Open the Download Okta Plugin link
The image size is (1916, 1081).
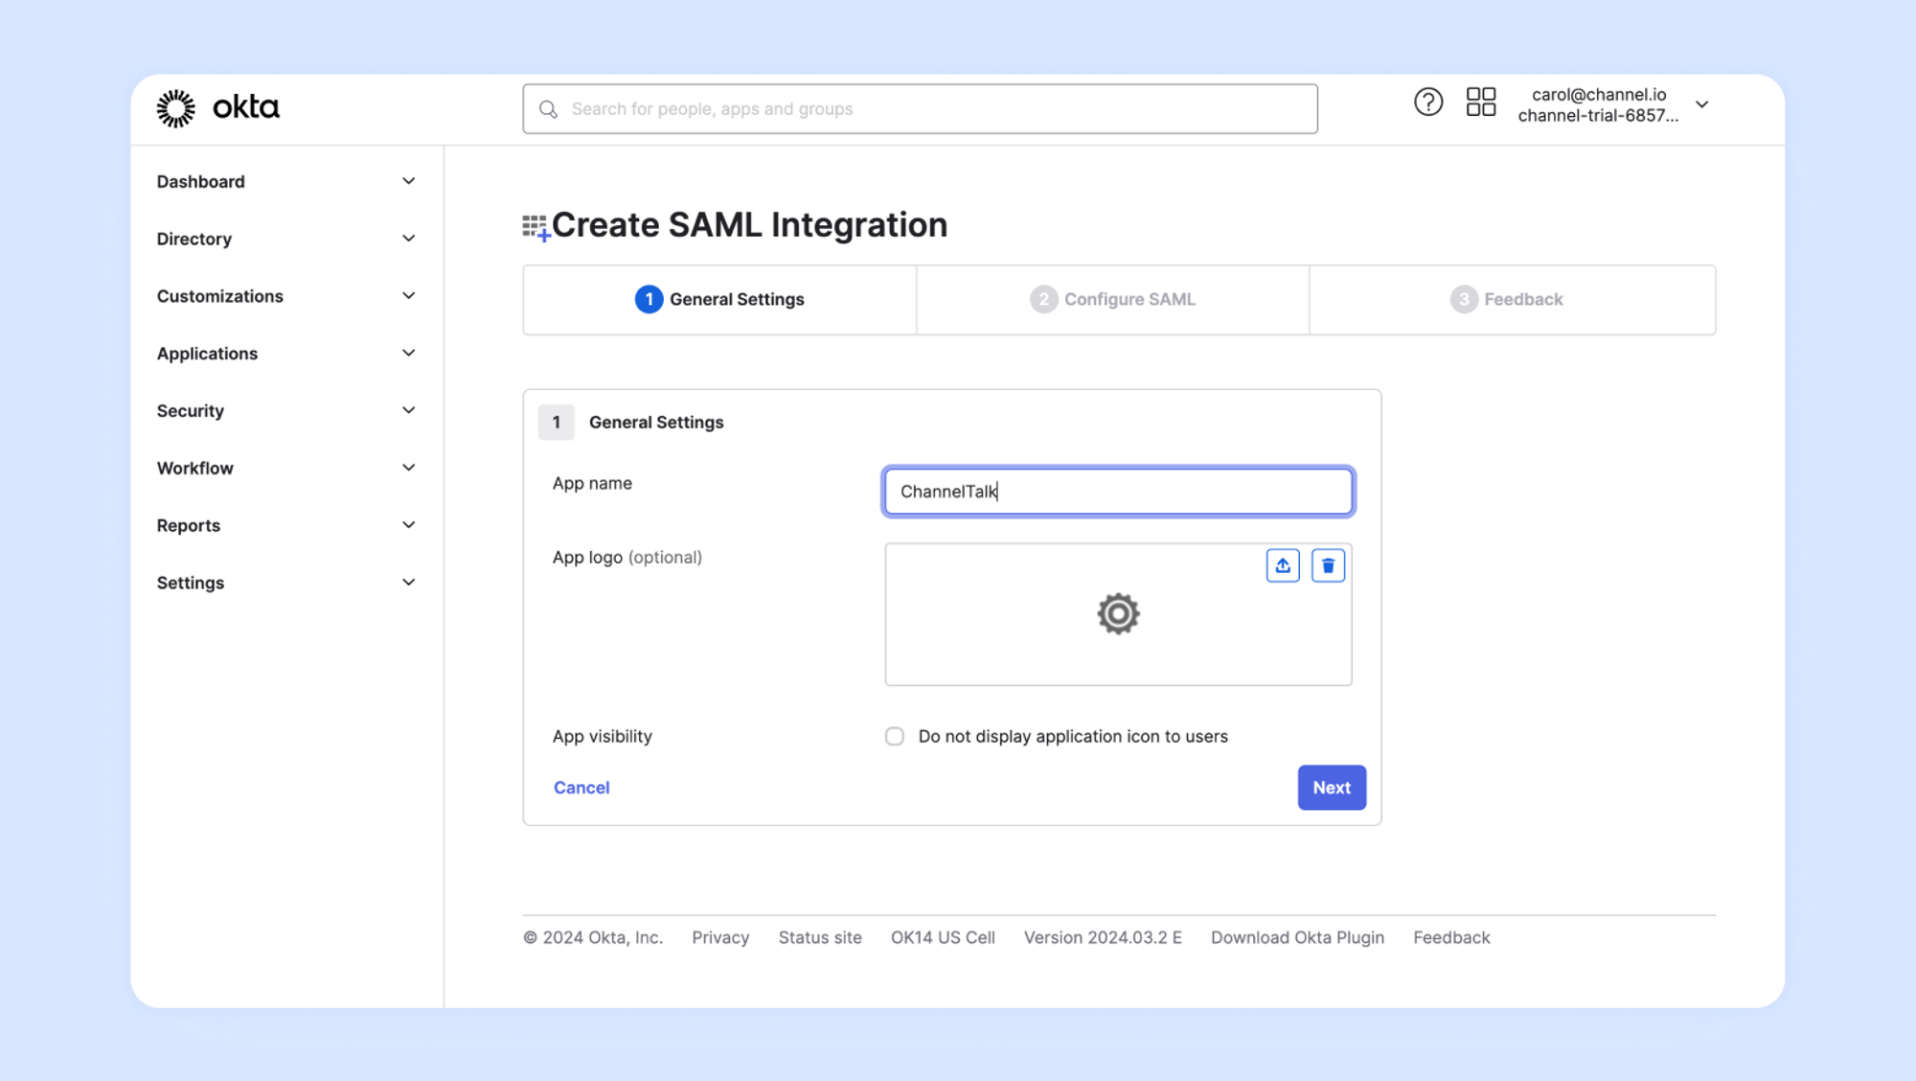click(x=1297, y=937)
